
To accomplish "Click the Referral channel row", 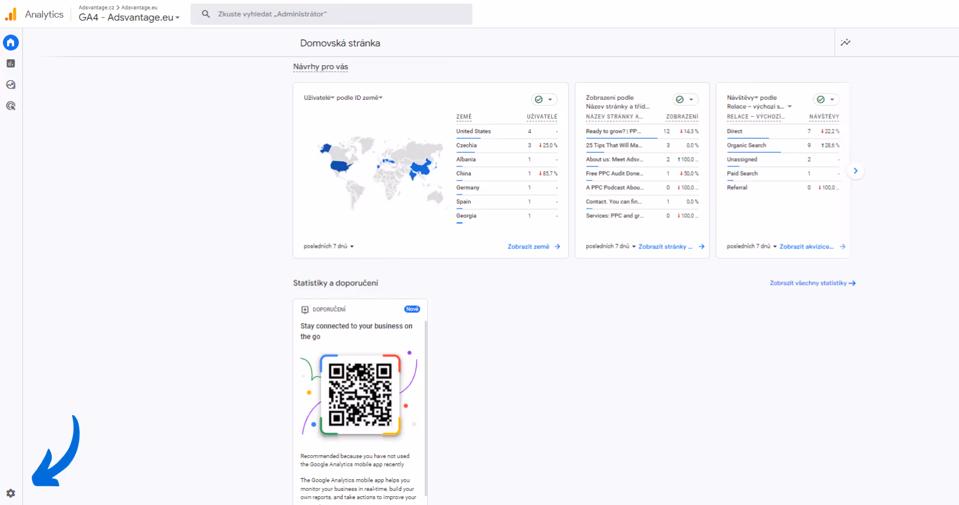I will [783, 188].
